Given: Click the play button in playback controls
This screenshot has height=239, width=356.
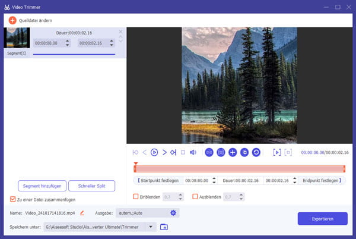Looking at the screenshot, I should coord(154,152).
